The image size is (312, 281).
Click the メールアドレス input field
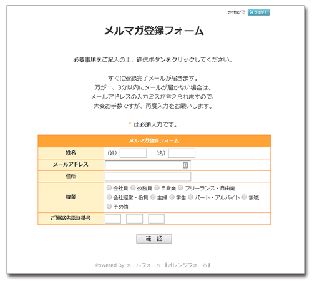tap(148, 165)
